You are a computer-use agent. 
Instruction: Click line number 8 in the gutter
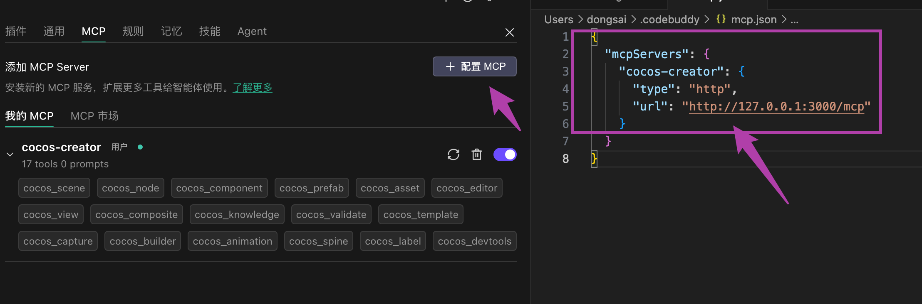point(565,159)
